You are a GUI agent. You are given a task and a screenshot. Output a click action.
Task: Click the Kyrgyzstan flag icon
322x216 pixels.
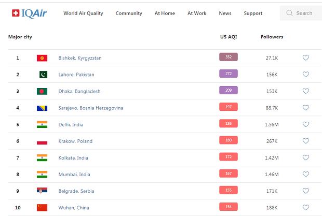[42, 58]
